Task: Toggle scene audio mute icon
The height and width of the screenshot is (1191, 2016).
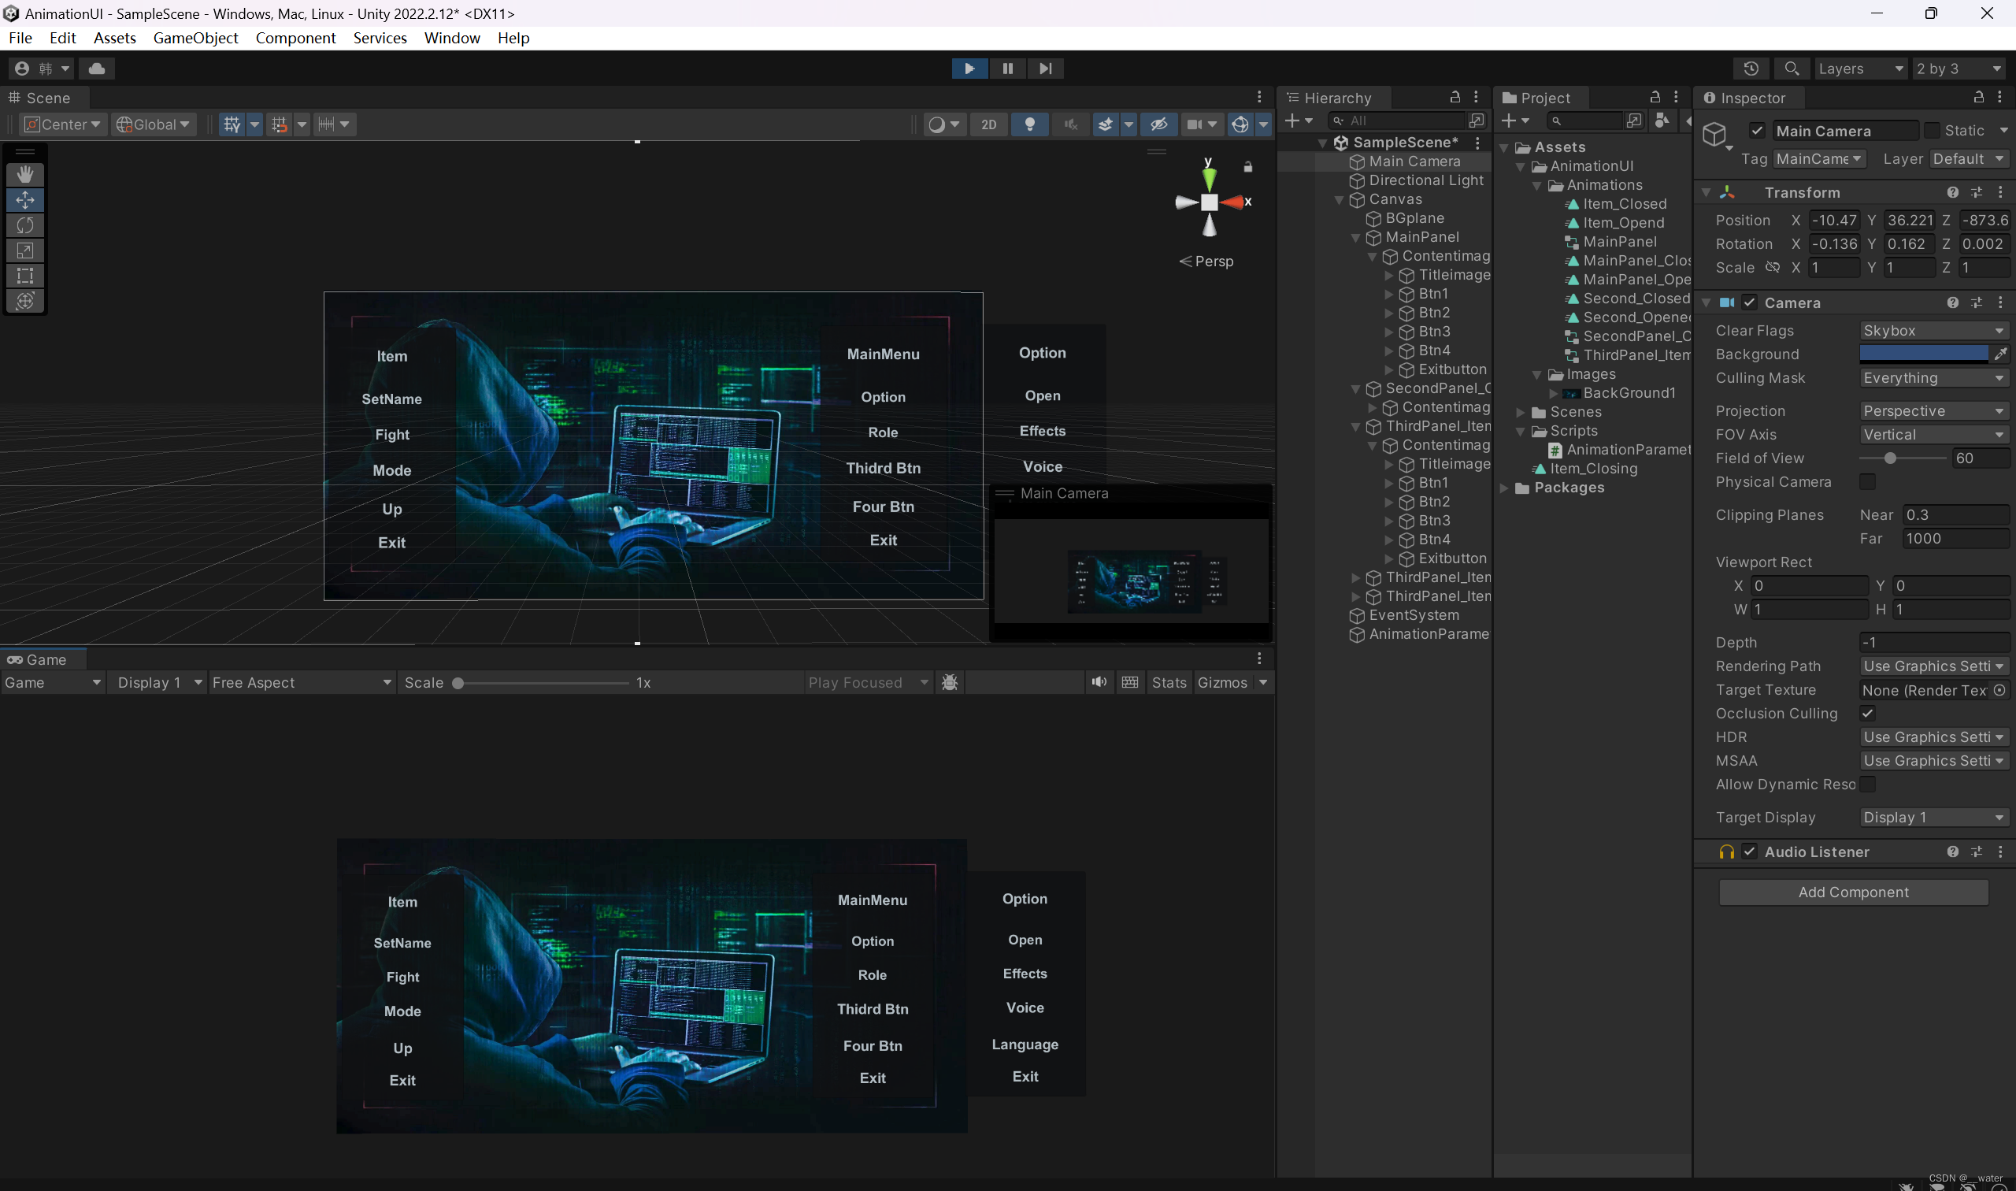Action: pyautogui.click(x=1070, y=124)
